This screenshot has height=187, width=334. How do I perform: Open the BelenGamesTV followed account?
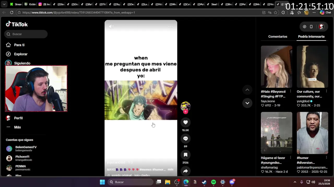[x=21, y=149]
